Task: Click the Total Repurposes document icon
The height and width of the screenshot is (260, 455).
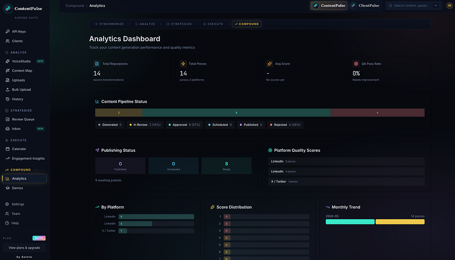Action: [97, 64]
